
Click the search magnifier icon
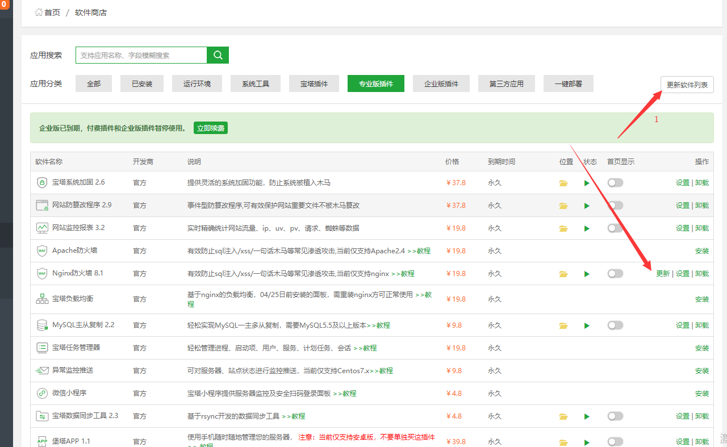[x=218, y=55]
